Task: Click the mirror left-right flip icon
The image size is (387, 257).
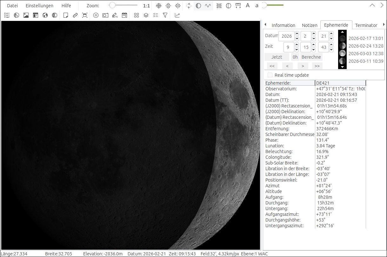Action: click(x=178, y=6)
